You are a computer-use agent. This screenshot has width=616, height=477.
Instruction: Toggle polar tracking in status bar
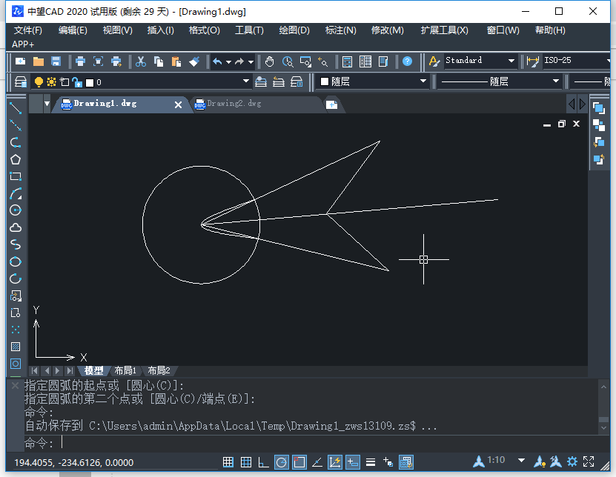tap(282, 462)
